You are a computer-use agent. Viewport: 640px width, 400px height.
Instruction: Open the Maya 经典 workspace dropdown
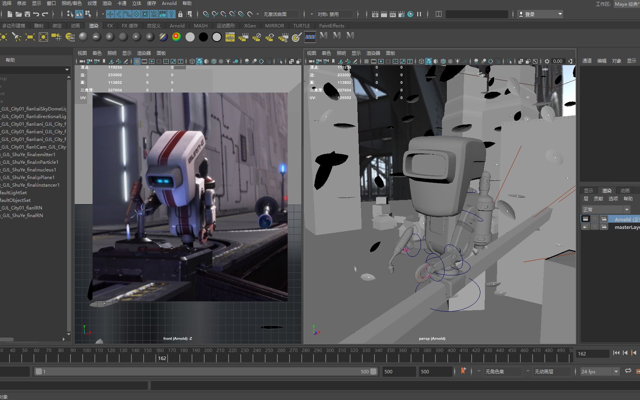[626, 4]
